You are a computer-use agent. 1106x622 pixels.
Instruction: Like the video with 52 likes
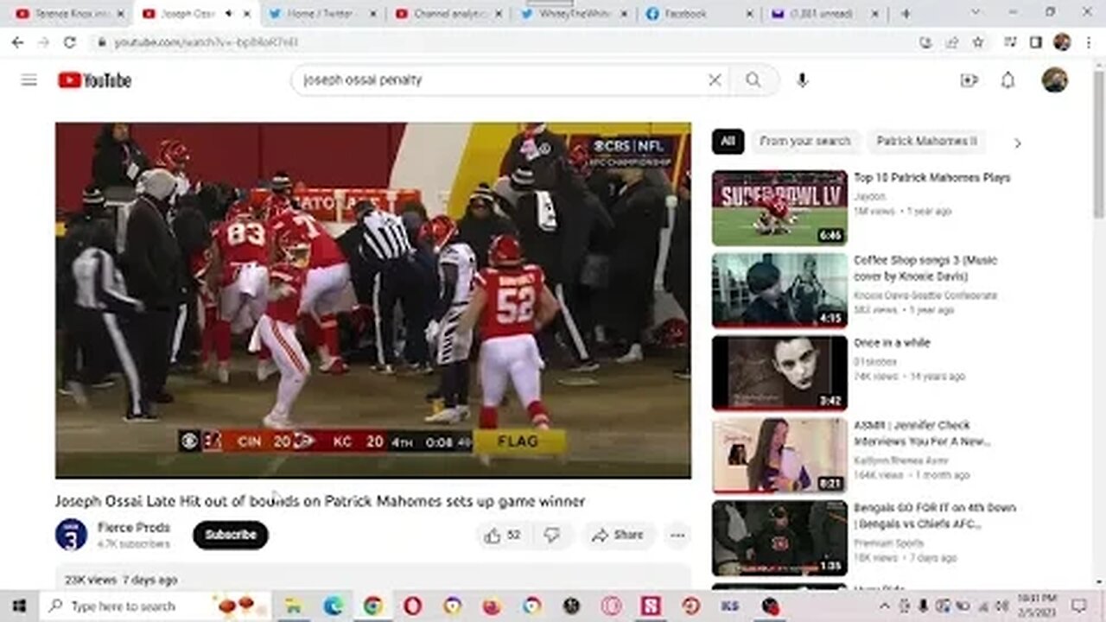tap(503, 536)
